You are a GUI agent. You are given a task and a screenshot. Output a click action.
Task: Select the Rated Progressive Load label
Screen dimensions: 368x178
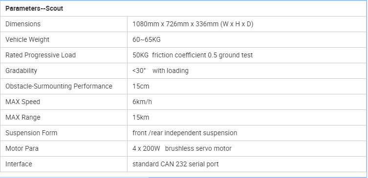(41, 55)
